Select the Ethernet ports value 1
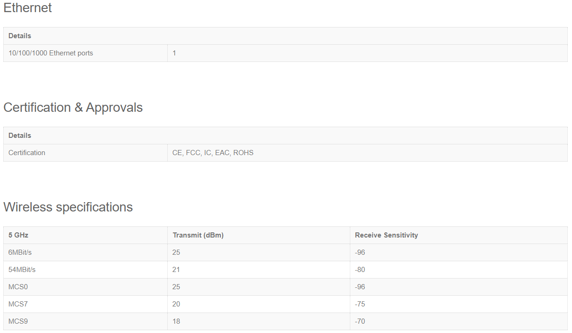The height and width of the screenshot is (333, 572). (174, 53)
